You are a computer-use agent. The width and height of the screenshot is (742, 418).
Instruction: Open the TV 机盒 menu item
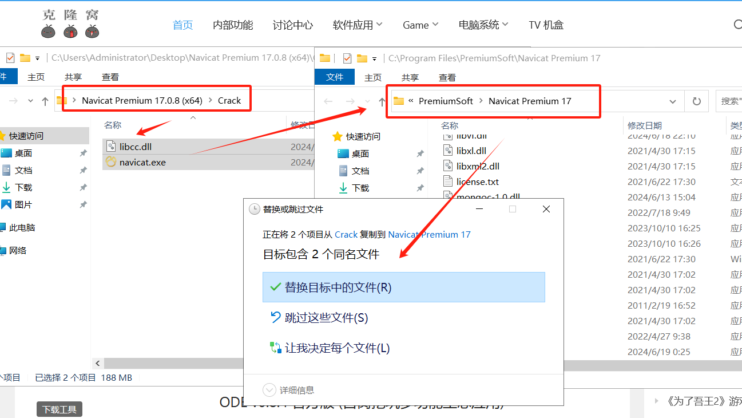[x=546, y=25]
